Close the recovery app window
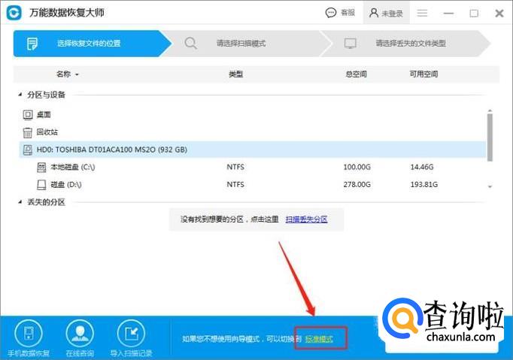Viewport: 513px width, 360px height. (x=499, y=14)
